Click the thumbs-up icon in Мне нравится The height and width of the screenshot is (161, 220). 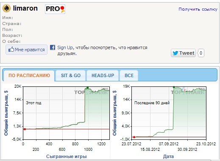pyautogui.click(x=11, y=50)
